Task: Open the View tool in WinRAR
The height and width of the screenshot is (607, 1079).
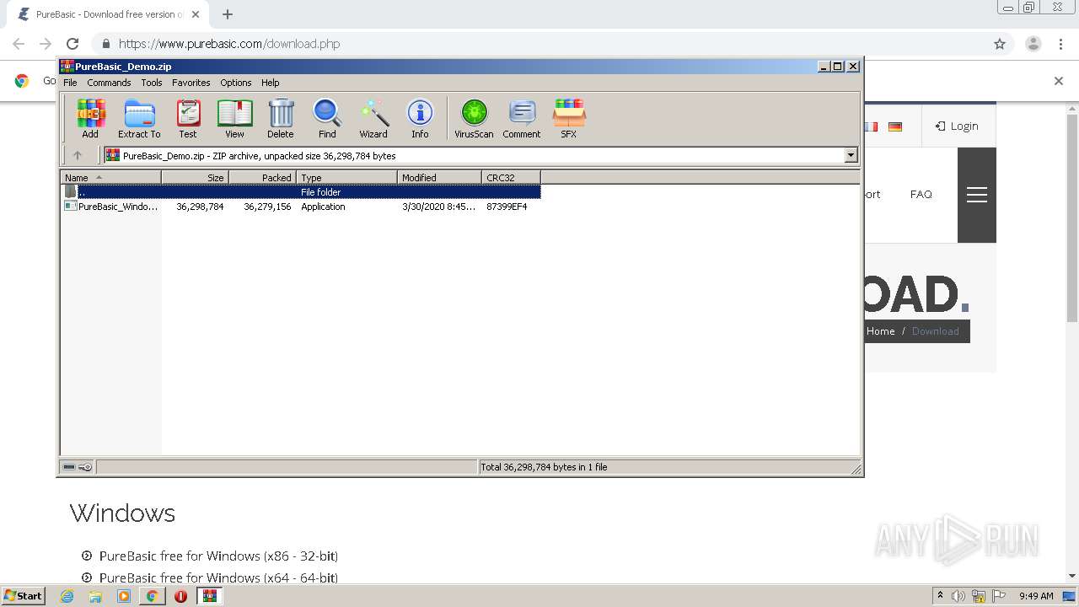Action: [x=234, y=118]
